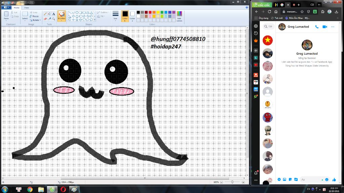Screen dimensions: 344x193
Task: Select the Fill with color bucket tool
Action: tap(49, 14)
